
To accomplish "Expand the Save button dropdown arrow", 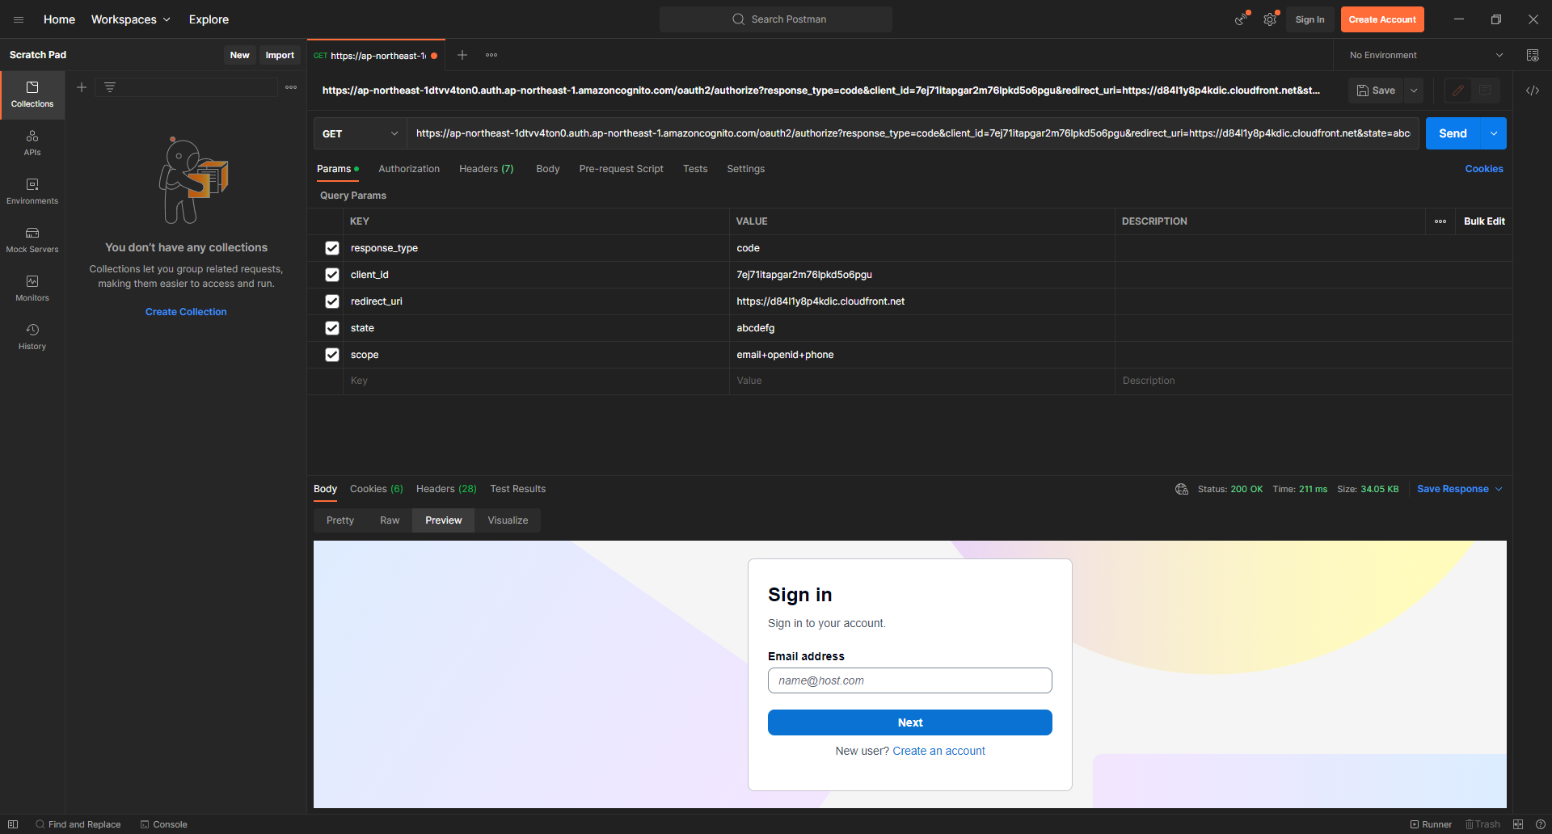I will [1414, 91].
